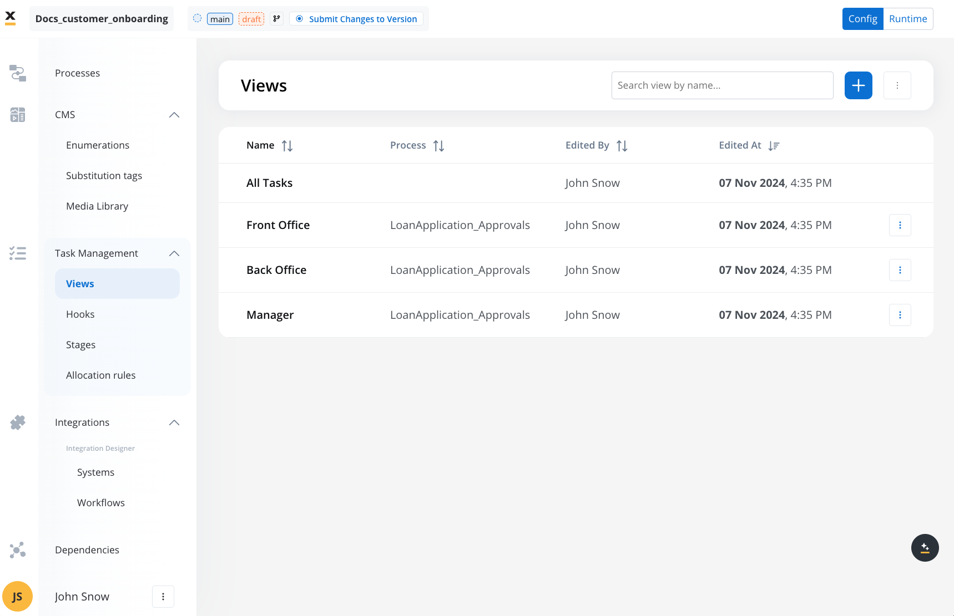This screenshot has height=616, width=954.
Task: Open Manager row options menu
Action: coord(900,315)
